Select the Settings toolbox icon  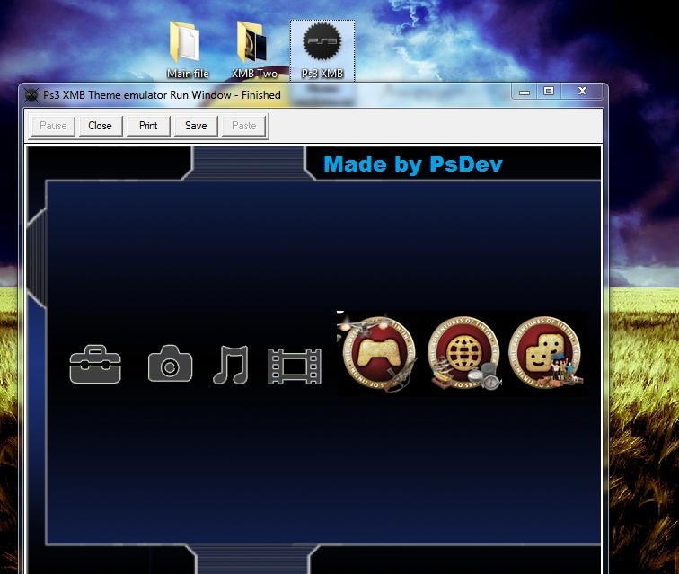click(x=95, y=365)
